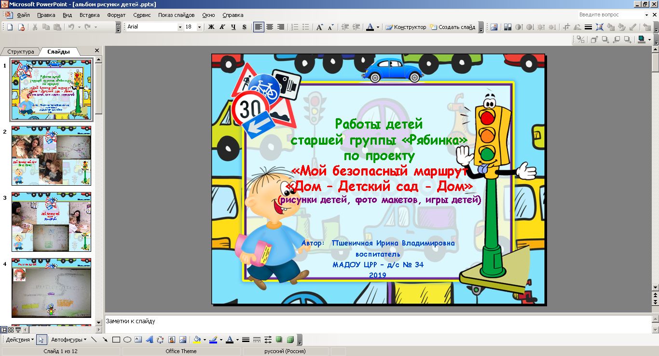Open the Arial font name dropdown
Image resolution: width=659 pixels, height=356 pixels.
(180, 27)
